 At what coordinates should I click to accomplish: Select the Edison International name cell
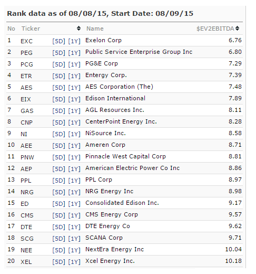115,98
